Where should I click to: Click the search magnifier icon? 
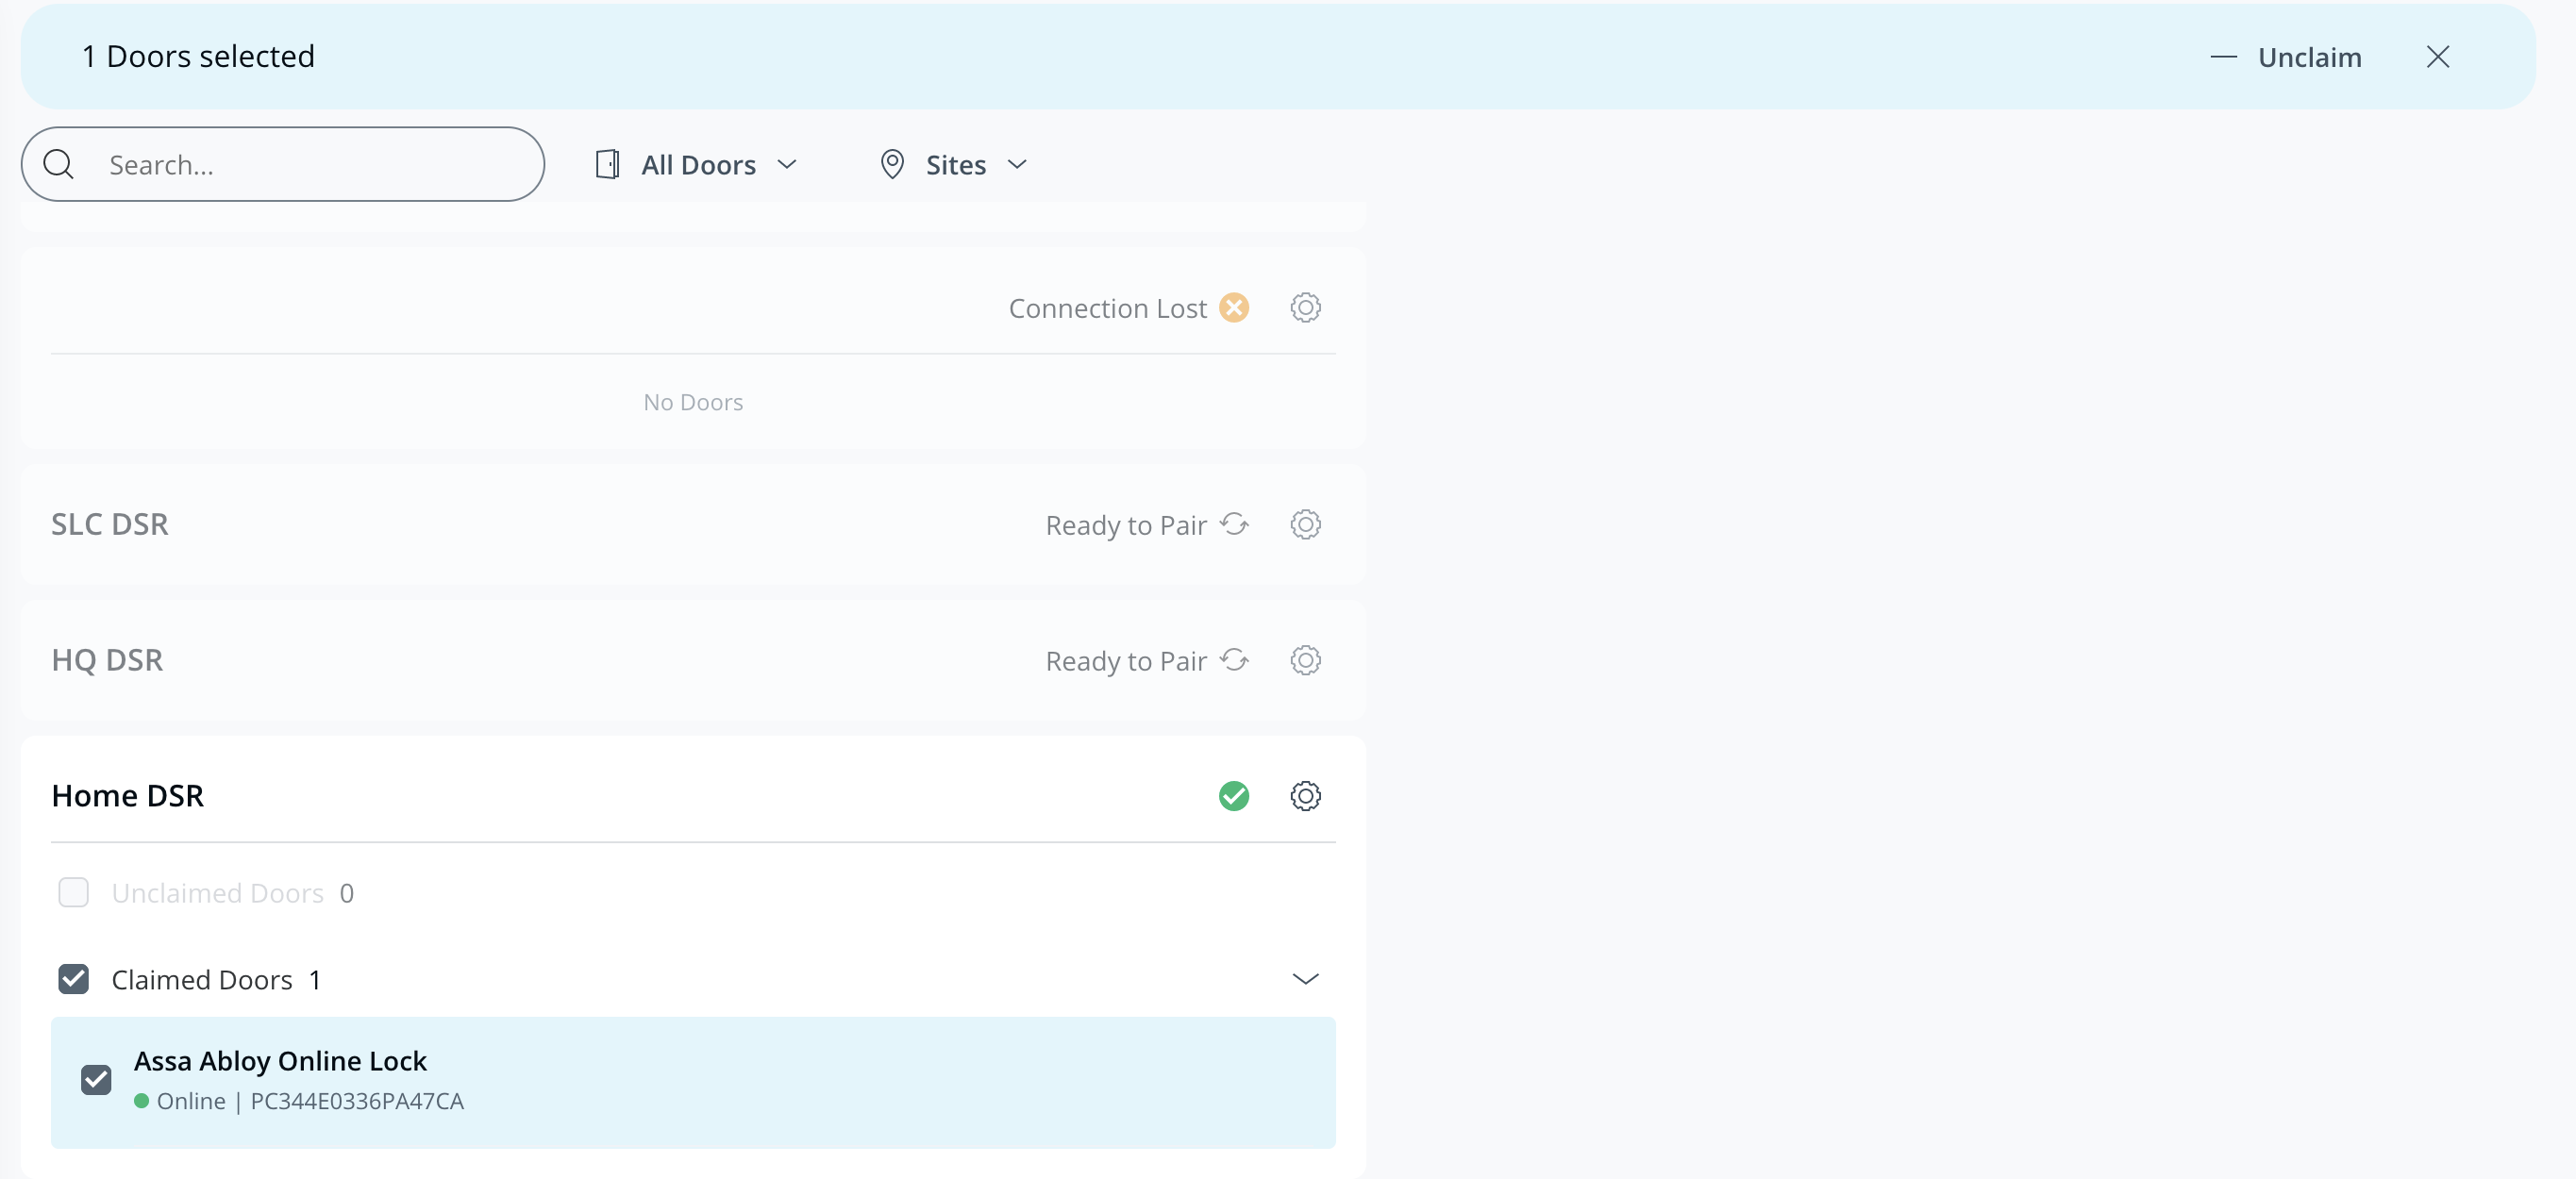coord(59,164)
